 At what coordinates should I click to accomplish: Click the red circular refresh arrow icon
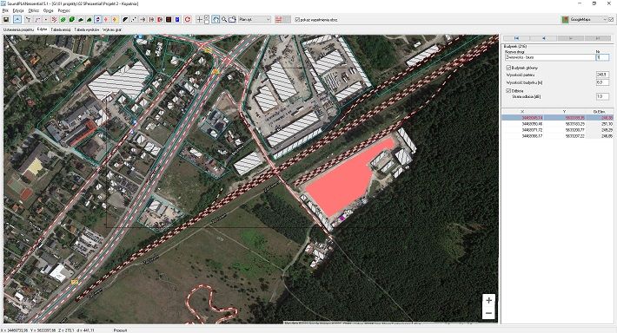(x=188, y=19)
